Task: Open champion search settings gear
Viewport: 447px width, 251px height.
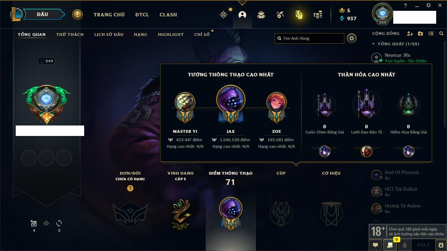Action: click(352, 38)
